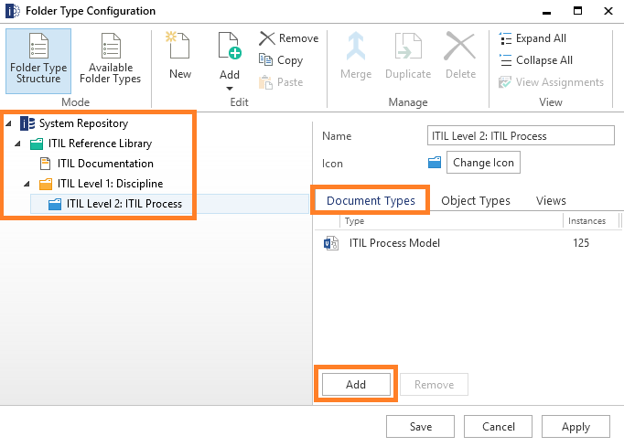624x447 pixels.
Task: Open the Object Types tab
Action: pos(476,201)
